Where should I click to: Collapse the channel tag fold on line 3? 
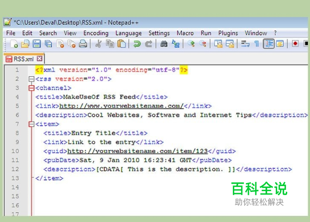pos(31,88)
